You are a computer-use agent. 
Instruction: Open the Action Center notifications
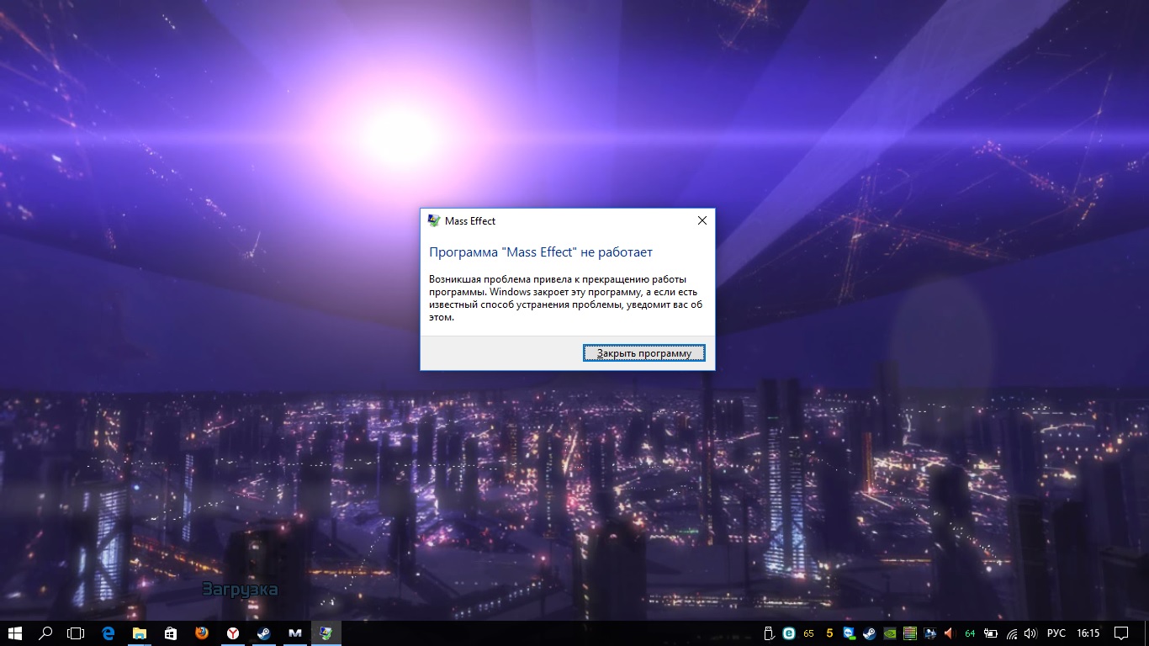[1121, 633]
